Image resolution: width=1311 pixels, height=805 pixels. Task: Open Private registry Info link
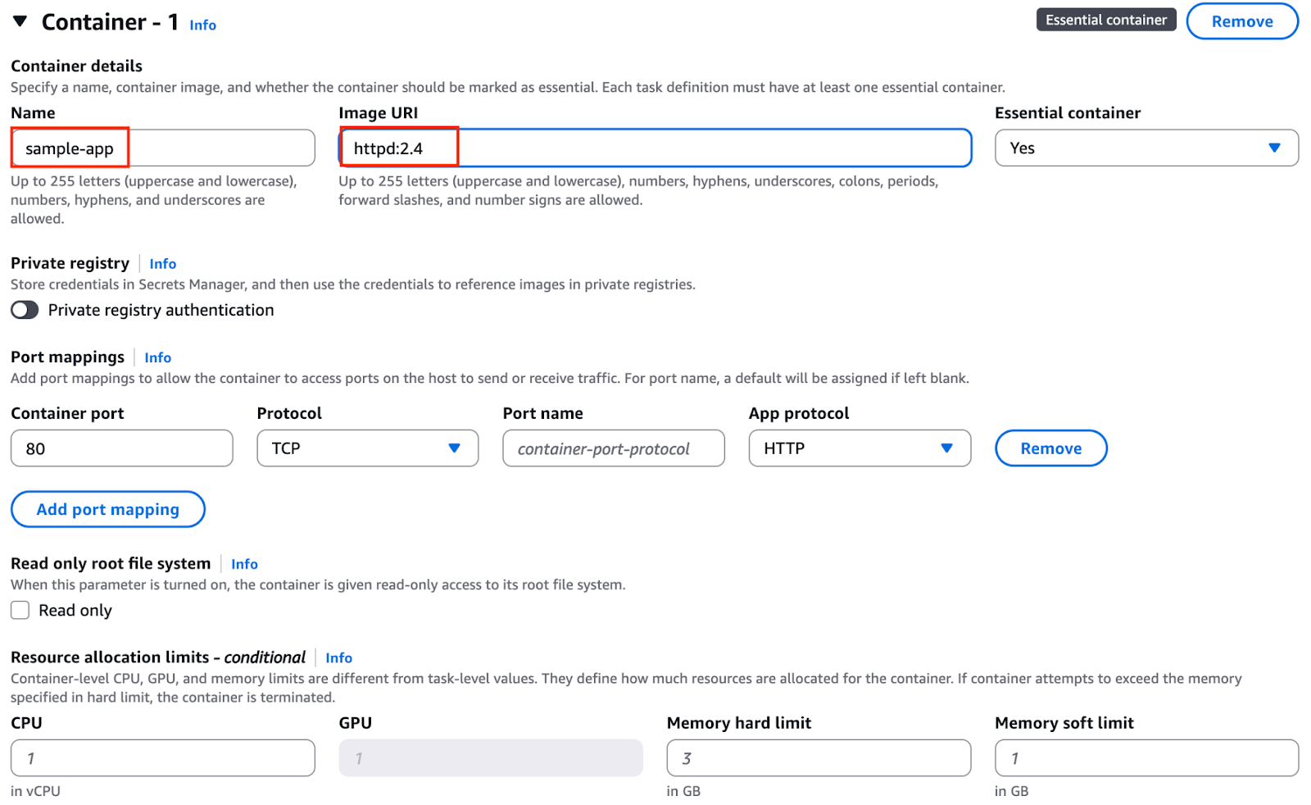(162, 264)
